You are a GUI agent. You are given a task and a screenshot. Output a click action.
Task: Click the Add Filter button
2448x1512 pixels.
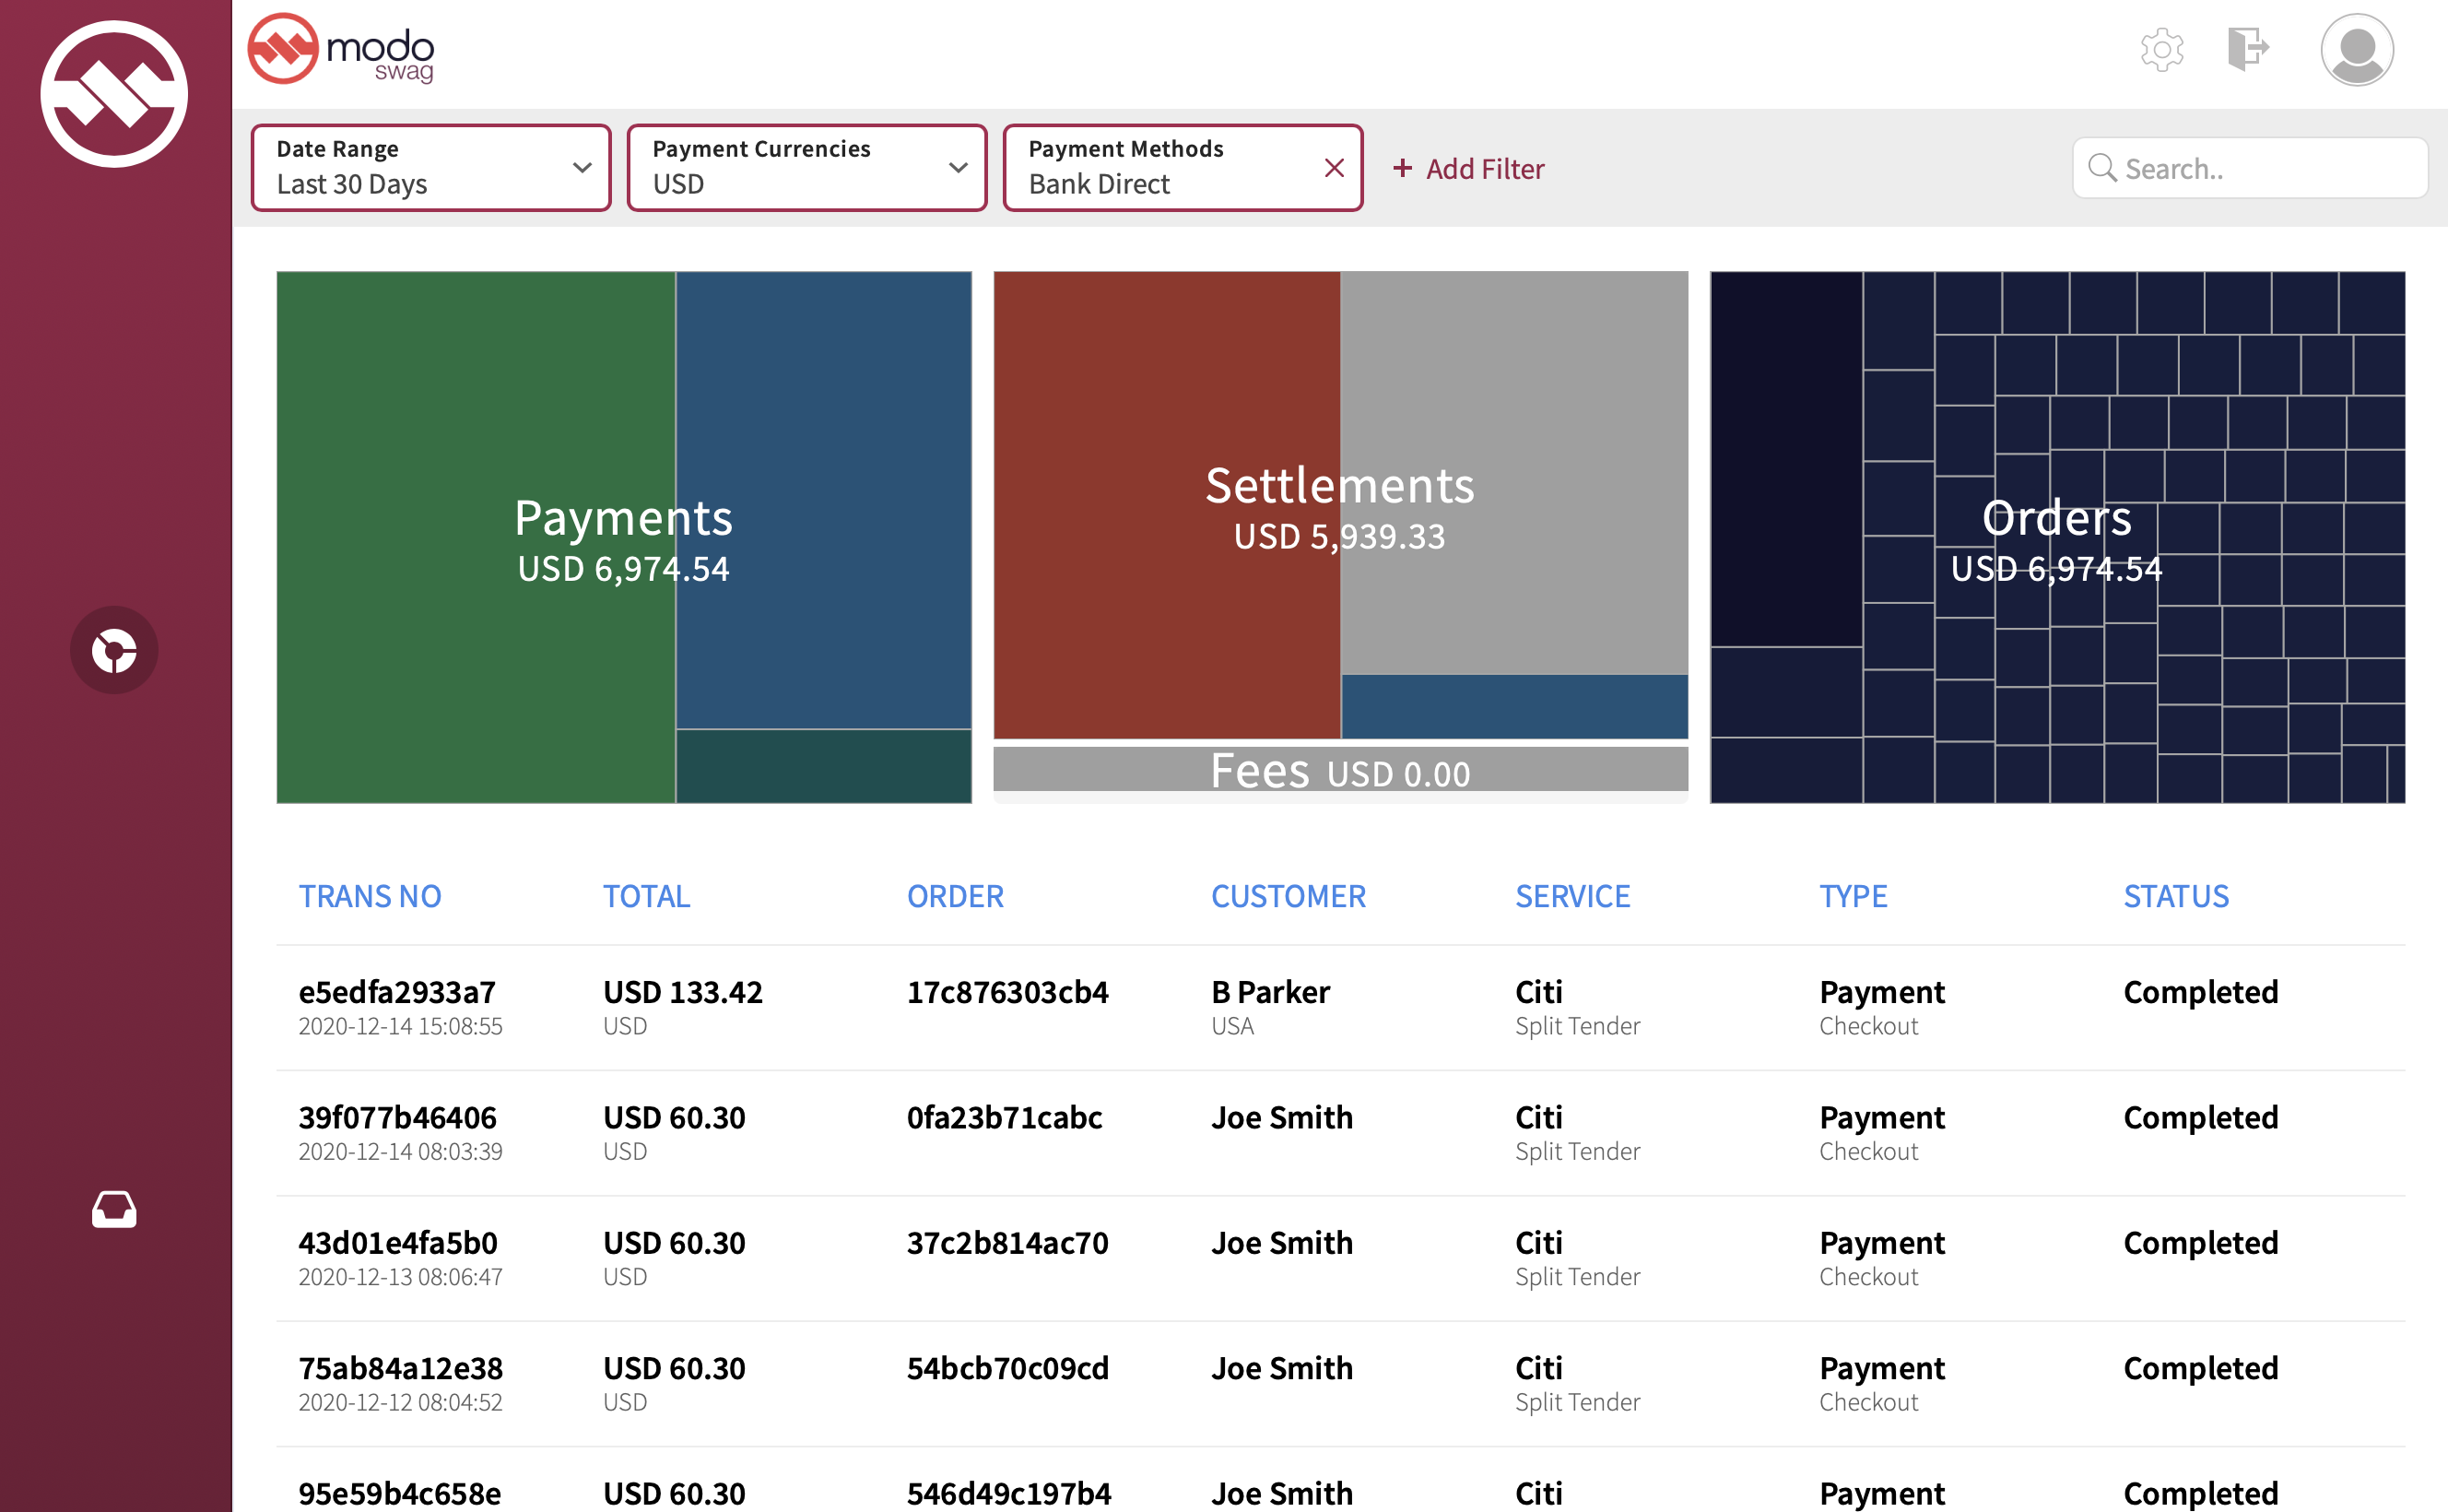click(x=1468, y=169)
